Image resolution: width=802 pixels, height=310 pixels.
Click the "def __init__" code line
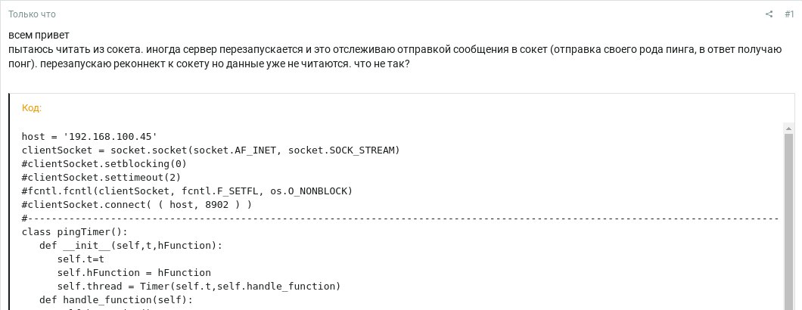[x=131, y=246]
